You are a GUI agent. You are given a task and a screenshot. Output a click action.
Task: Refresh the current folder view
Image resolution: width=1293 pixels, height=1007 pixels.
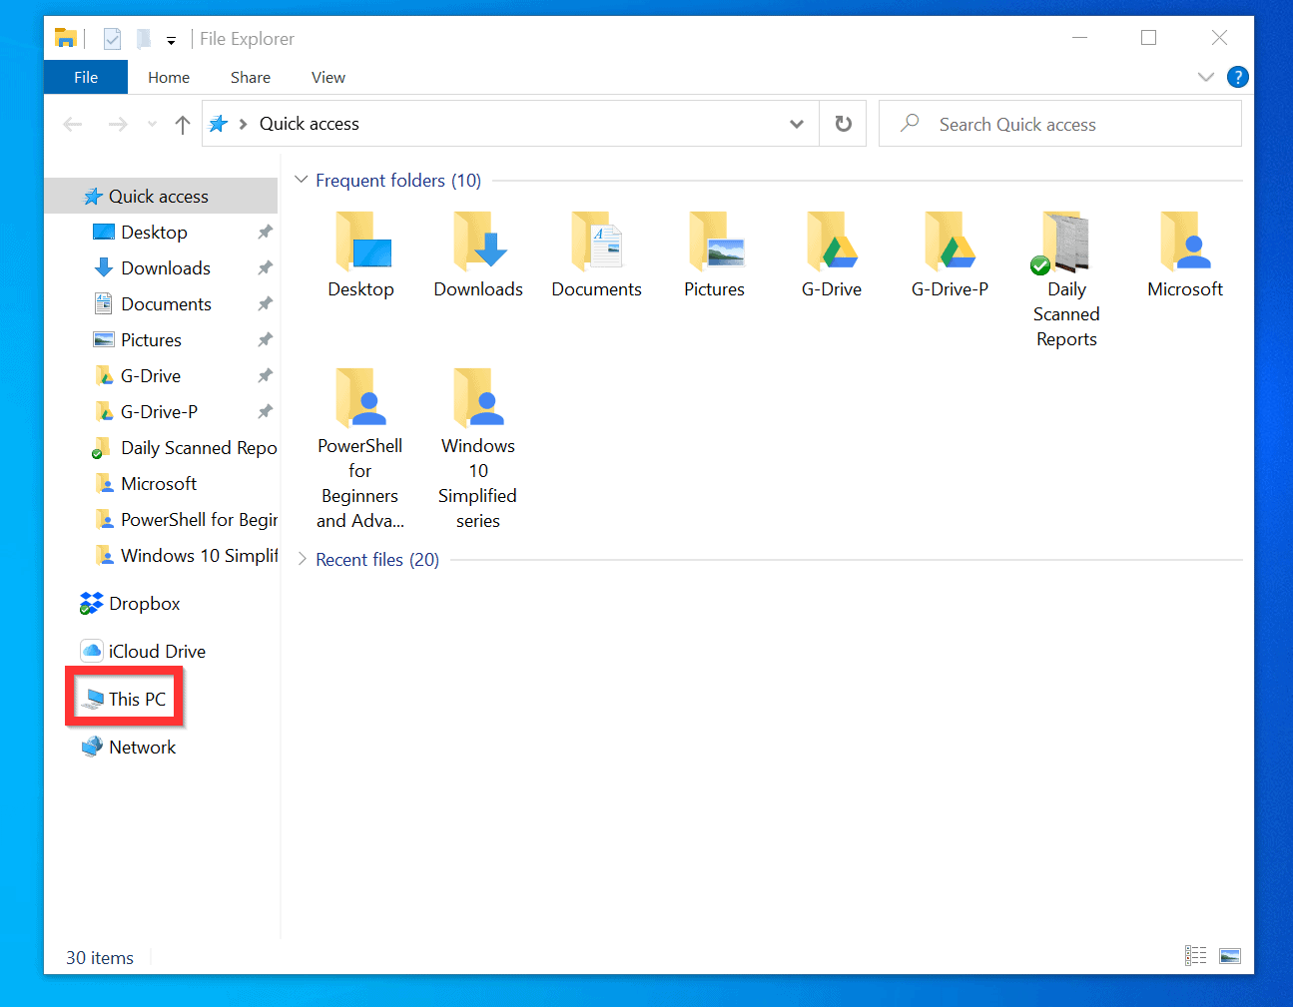[843, 123]
